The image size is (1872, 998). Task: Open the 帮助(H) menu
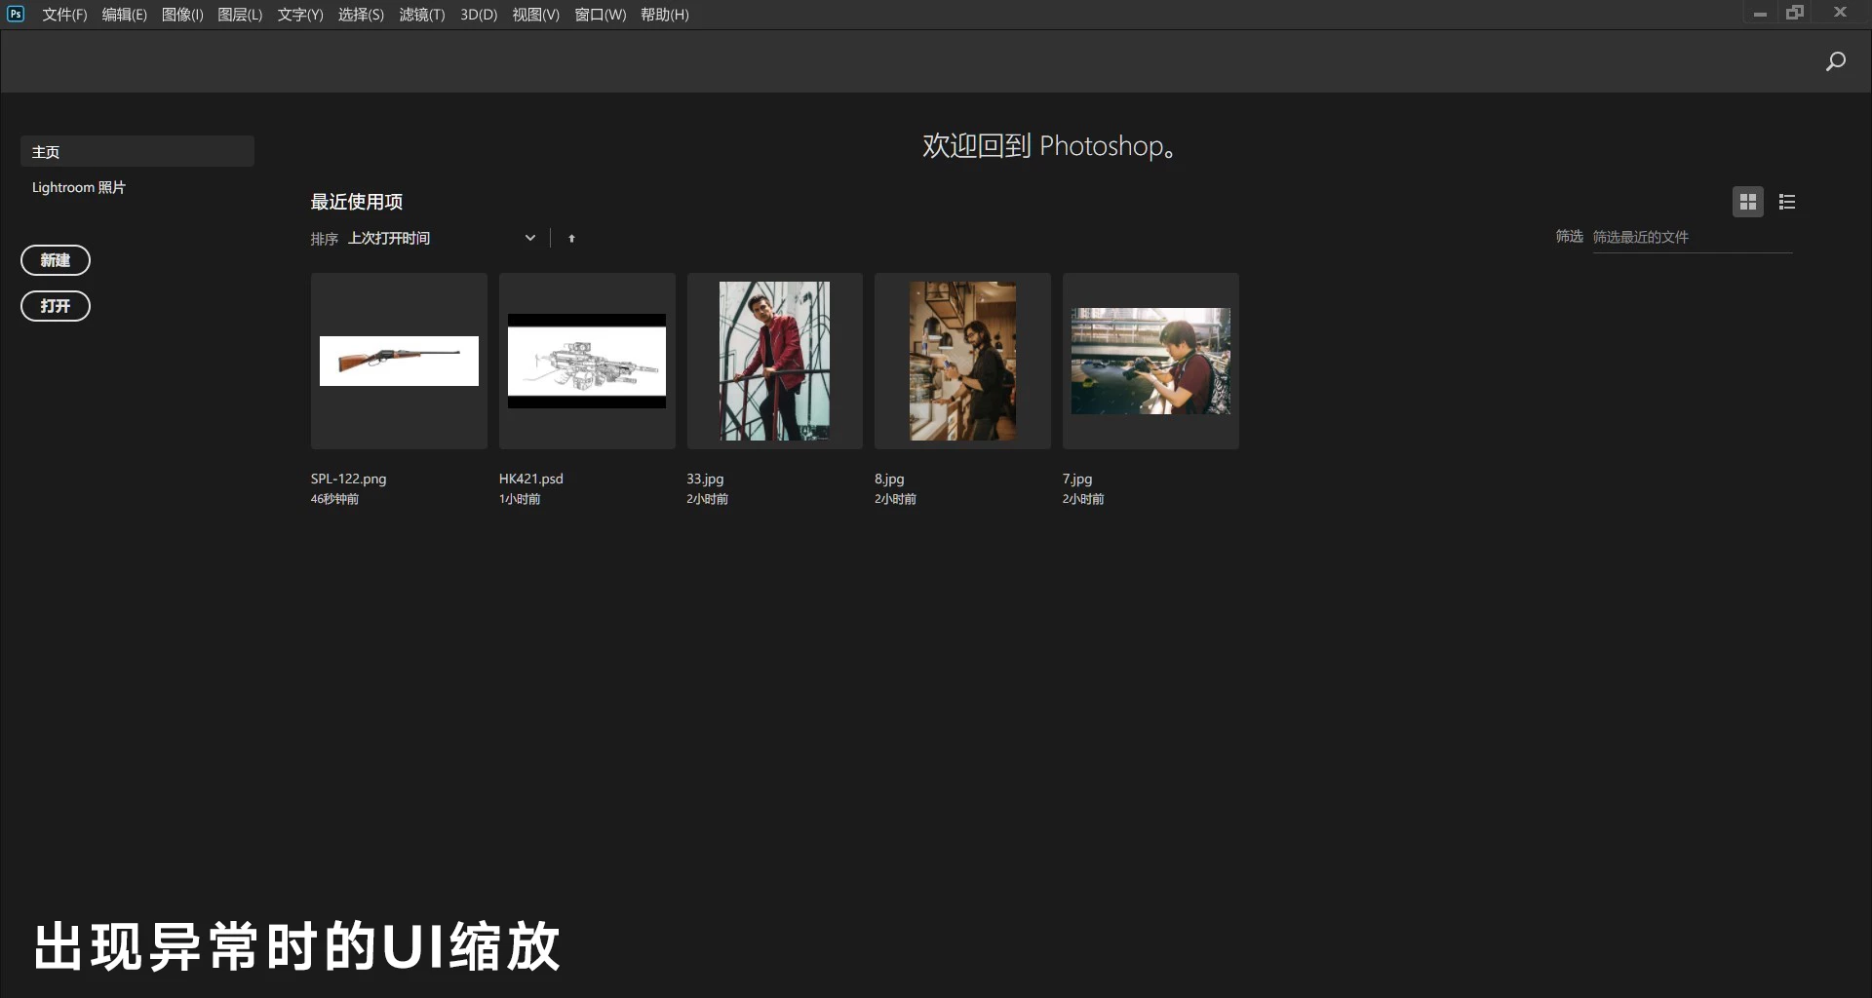point(665,15)
